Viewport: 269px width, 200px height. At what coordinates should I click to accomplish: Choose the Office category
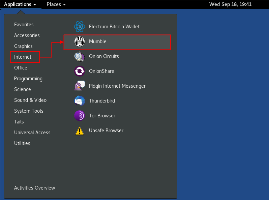(21, 68)
